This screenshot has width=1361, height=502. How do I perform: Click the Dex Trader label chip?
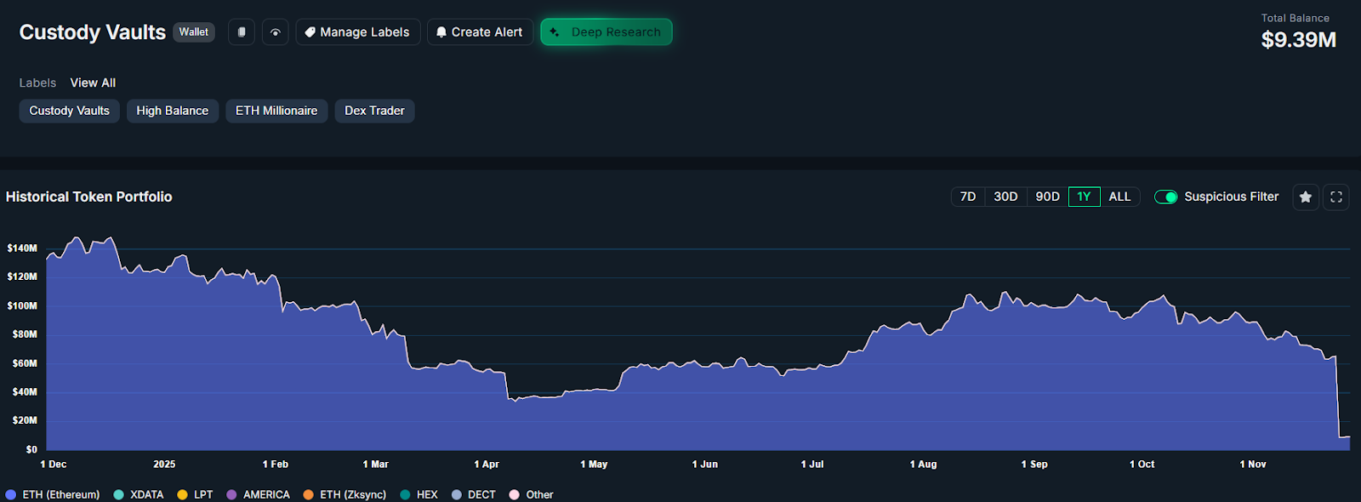click(374, 111)
